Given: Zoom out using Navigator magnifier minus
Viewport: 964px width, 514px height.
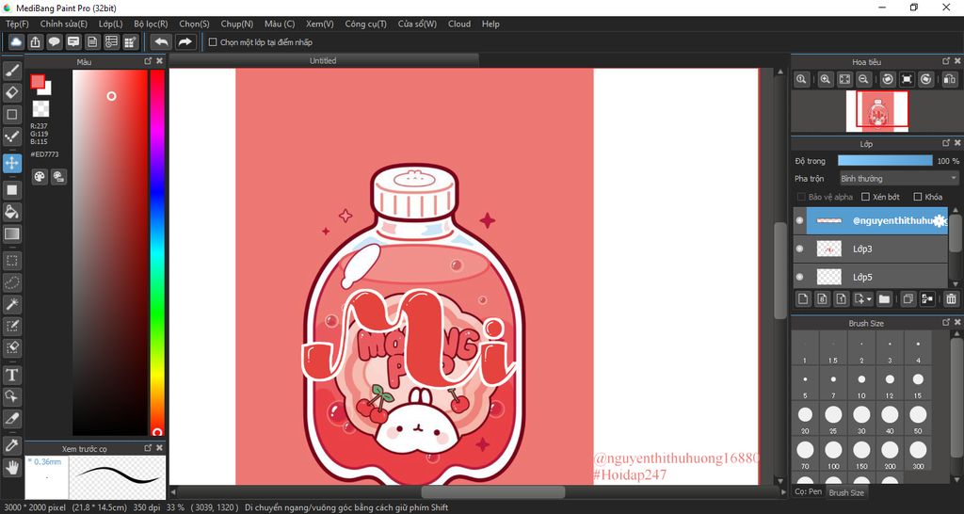Looking at the screenshot, I should tap(864, 79).
